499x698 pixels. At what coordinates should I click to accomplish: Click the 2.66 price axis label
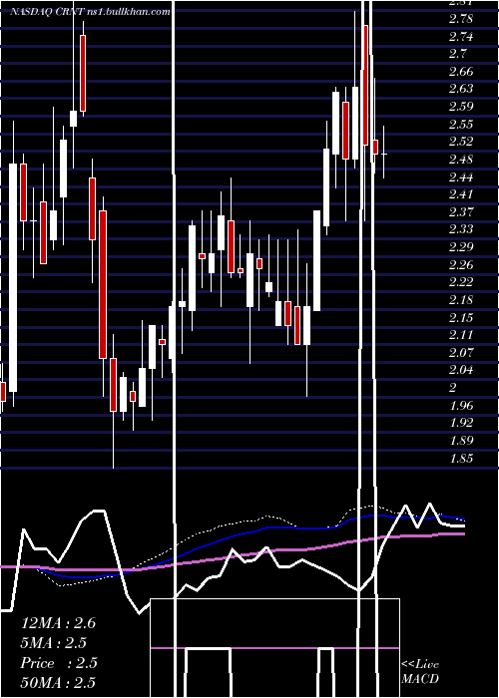click(x=461, y=72)
